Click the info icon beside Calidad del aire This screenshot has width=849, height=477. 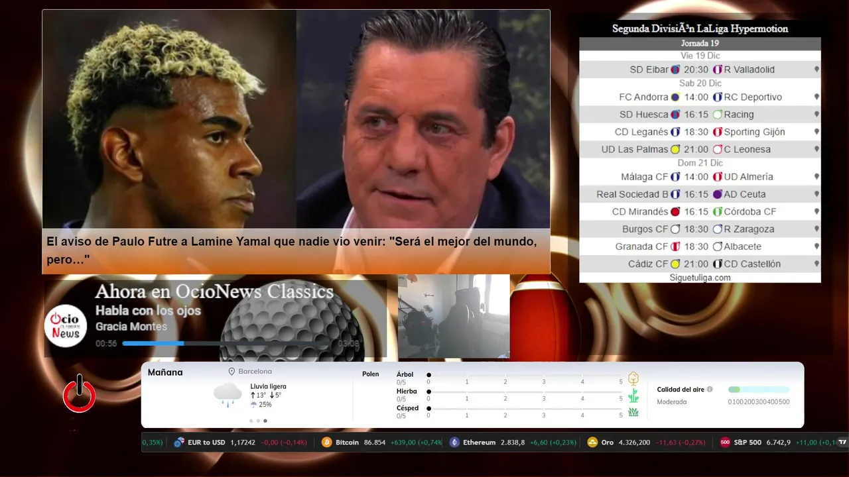(710, 390)
